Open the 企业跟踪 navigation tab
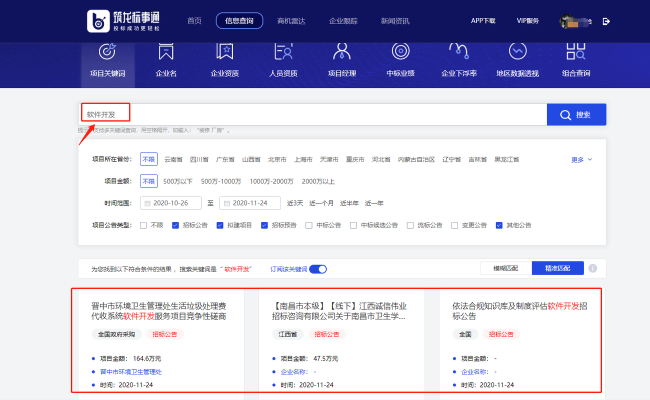The image size is (650, 400). tap(343, 21)
